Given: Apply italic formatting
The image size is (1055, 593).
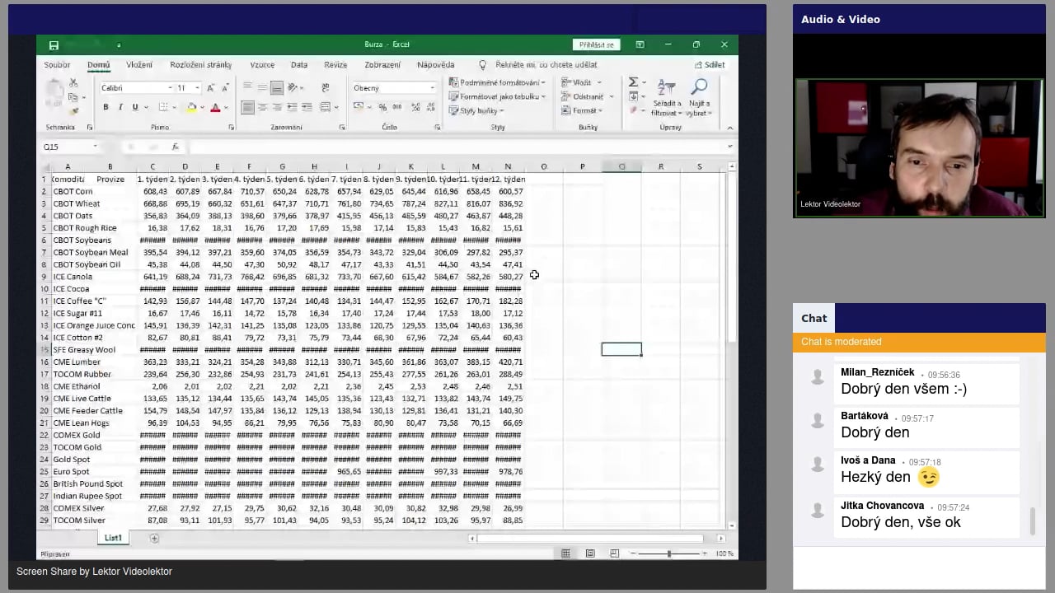Looking at the screenshot, I should pyautogui.click(x=120, y=107).
